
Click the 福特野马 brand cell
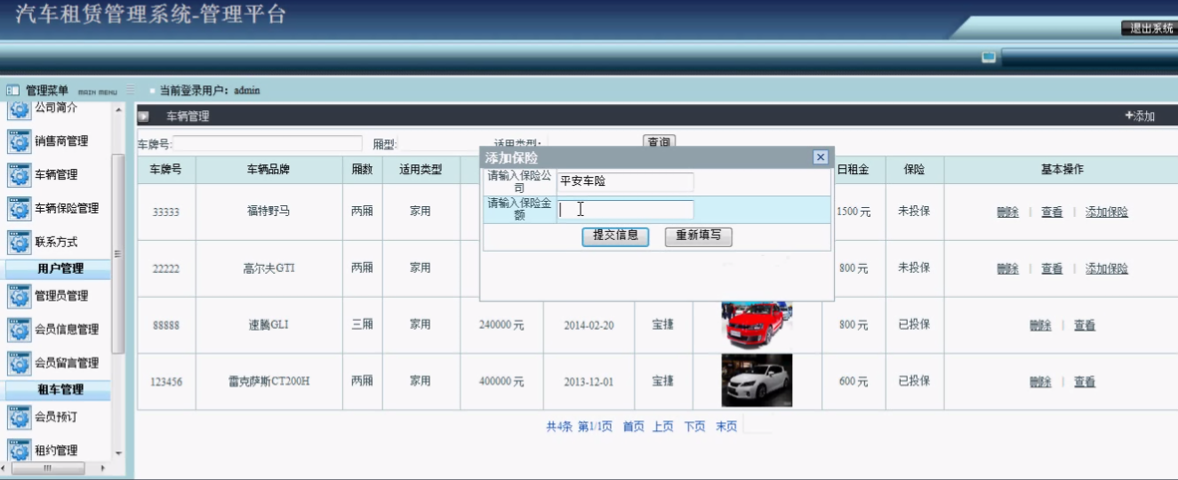[268, 212]
